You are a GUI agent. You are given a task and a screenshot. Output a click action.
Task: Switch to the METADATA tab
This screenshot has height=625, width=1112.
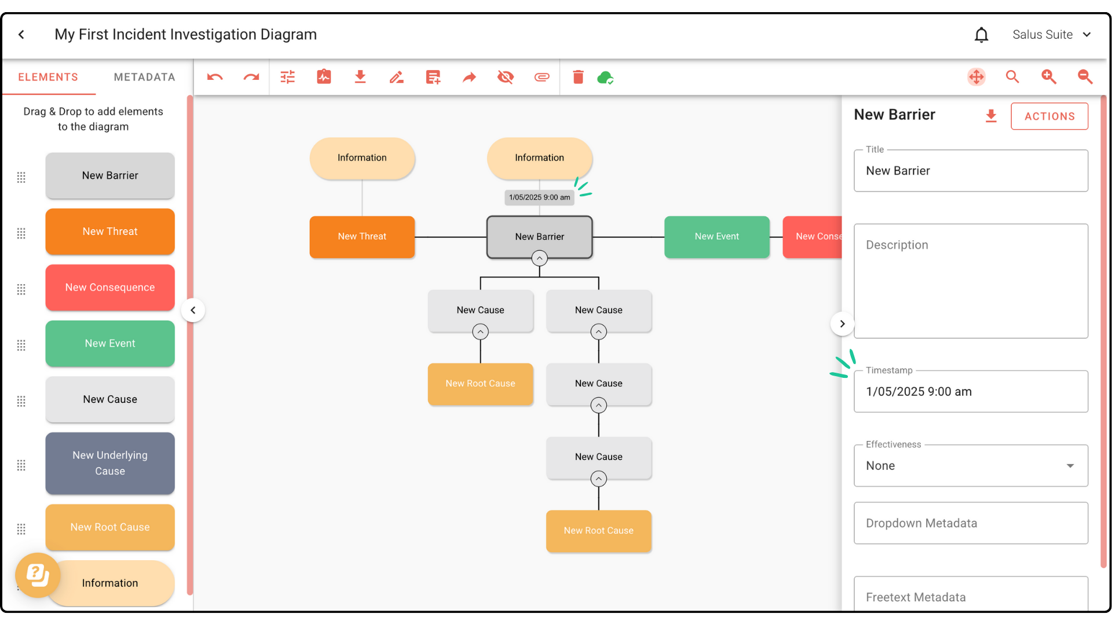coord(144,77)
